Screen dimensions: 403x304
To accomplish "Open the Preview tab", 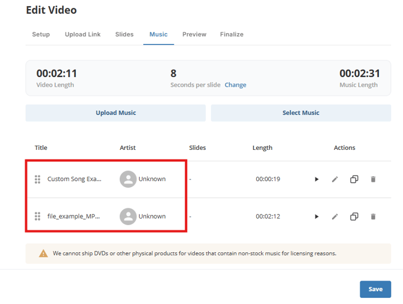I will point(194,34).
